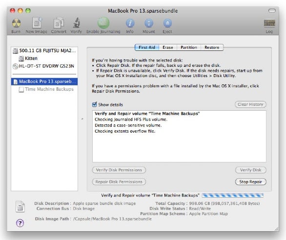Viewport: 286px width, 240px height.
Task: Click the green zoom window button
Action: 28,11
